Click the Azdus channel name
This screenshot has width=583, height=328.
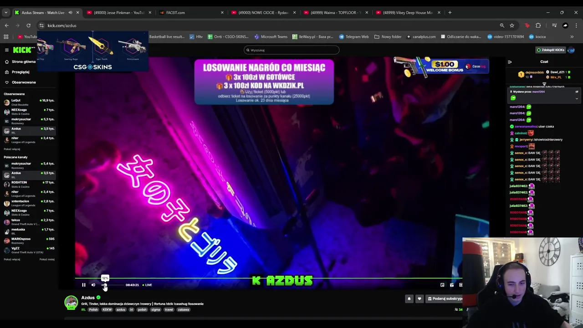click(x=88, y=297)
